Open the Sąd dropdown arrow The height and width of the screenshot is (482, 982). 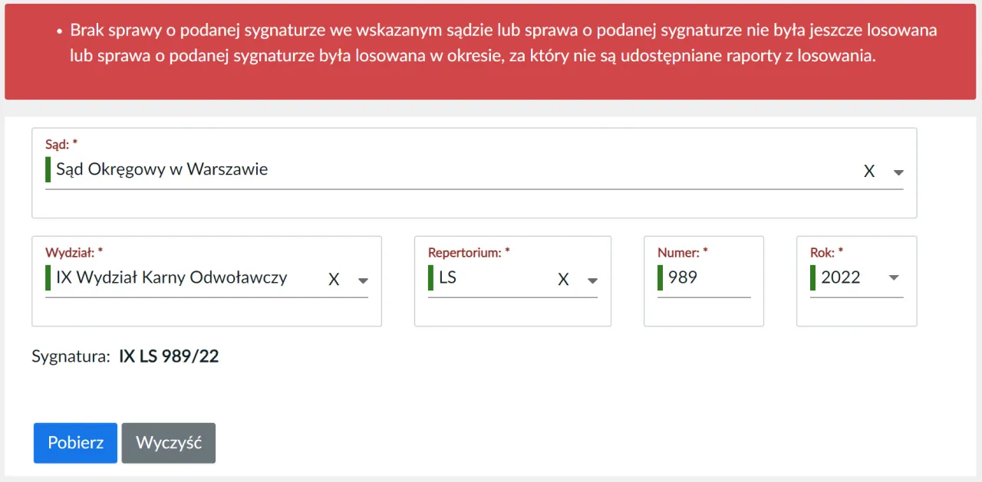[898, 172]
